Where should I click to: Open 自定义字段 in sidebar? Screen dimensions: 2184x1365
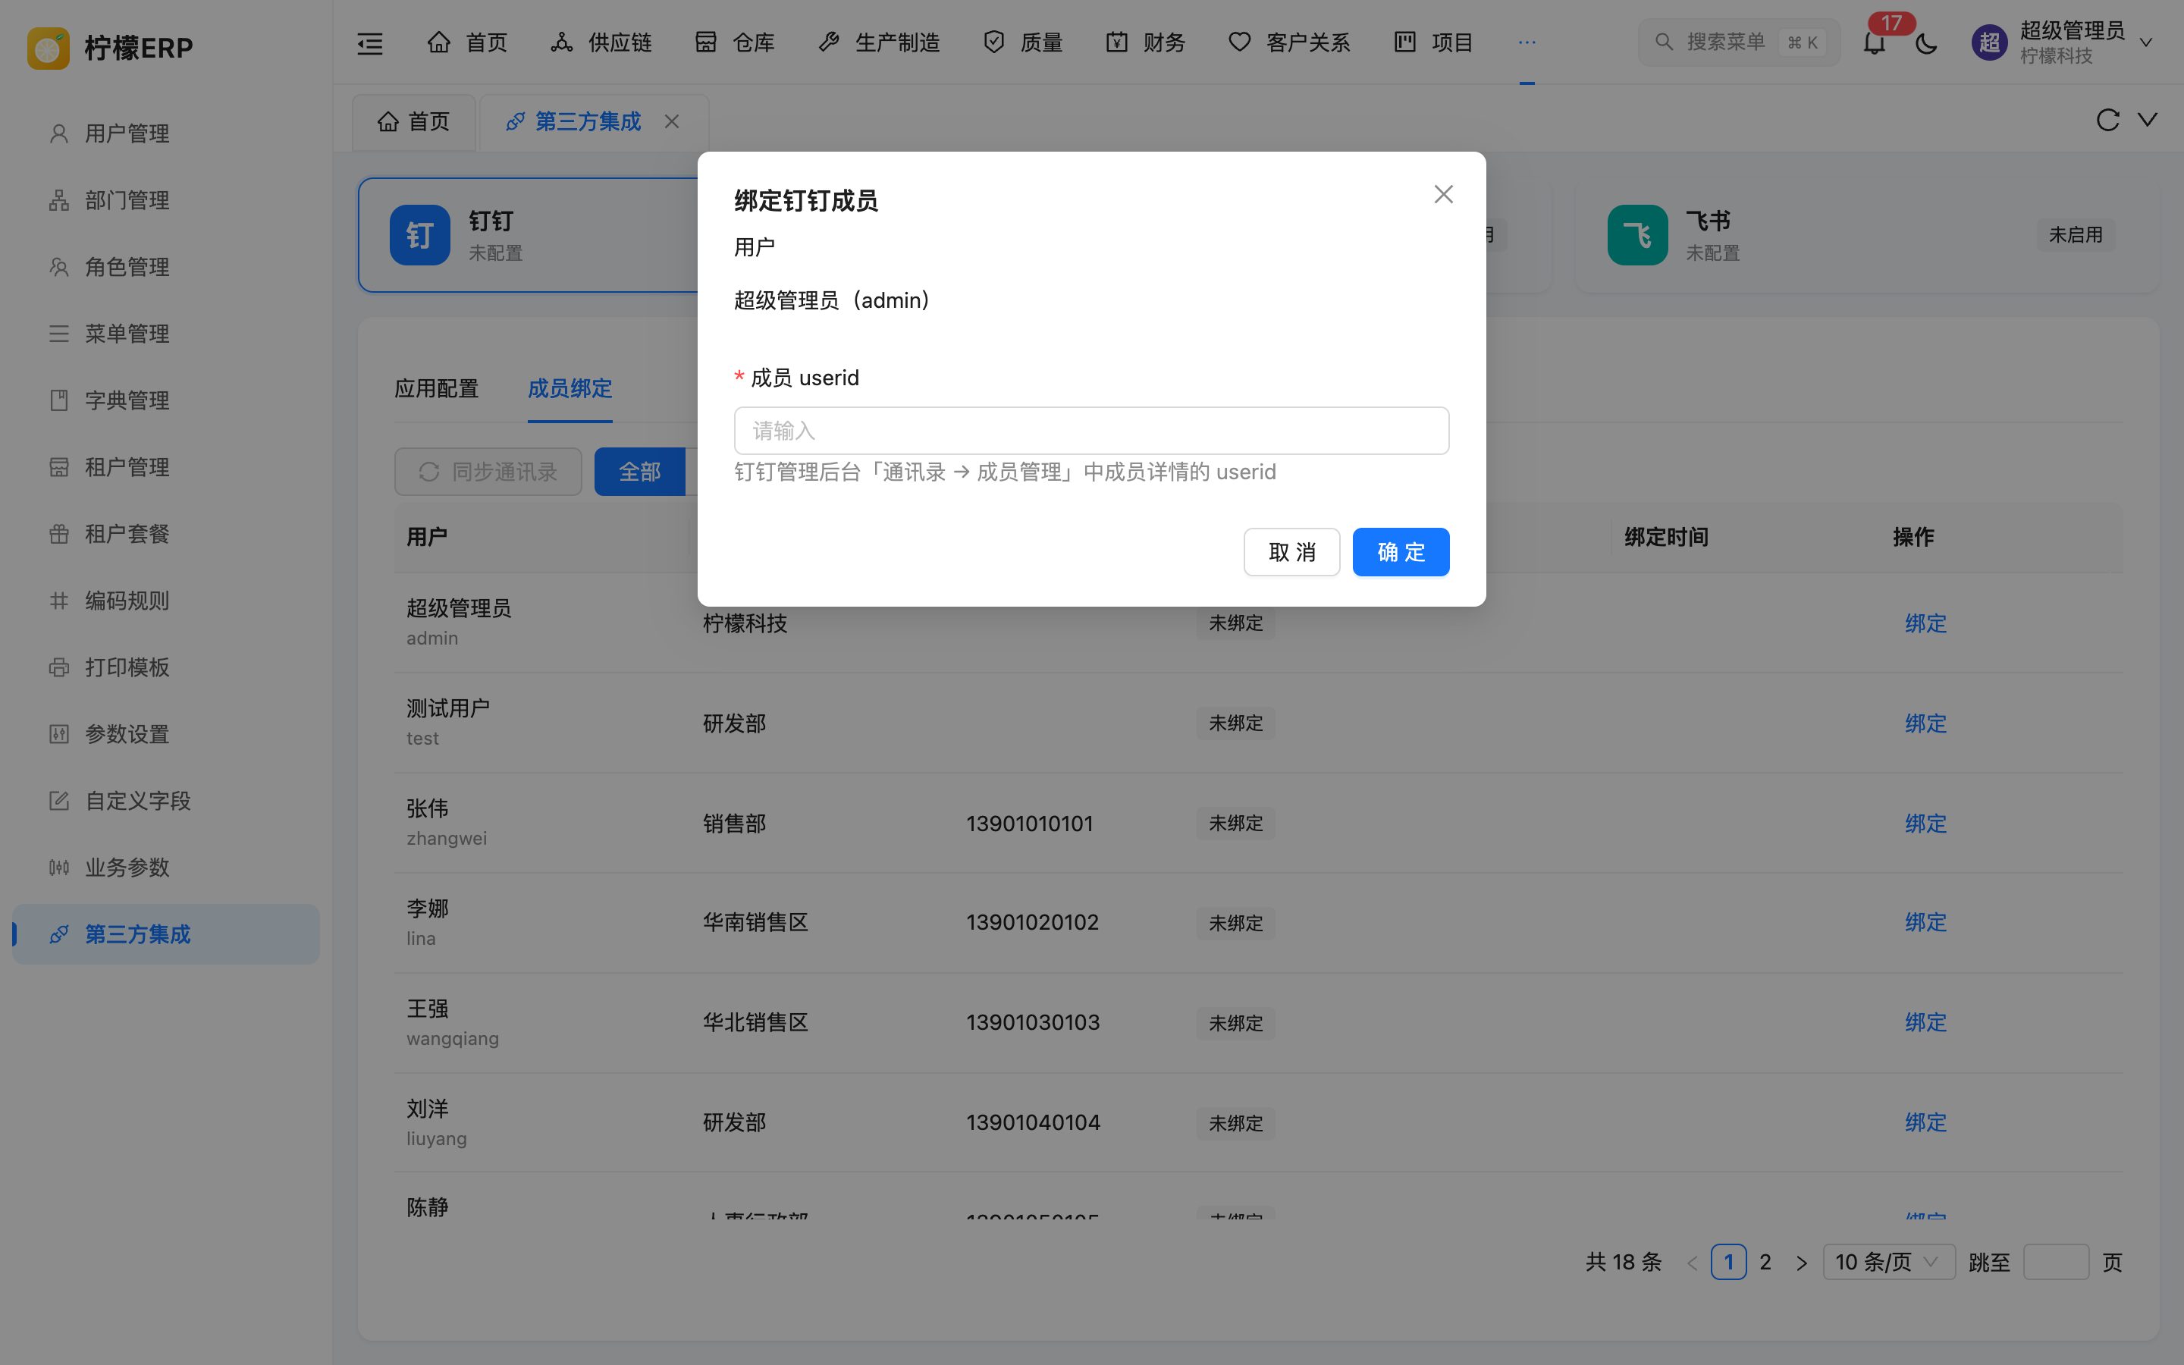(166, 802)
